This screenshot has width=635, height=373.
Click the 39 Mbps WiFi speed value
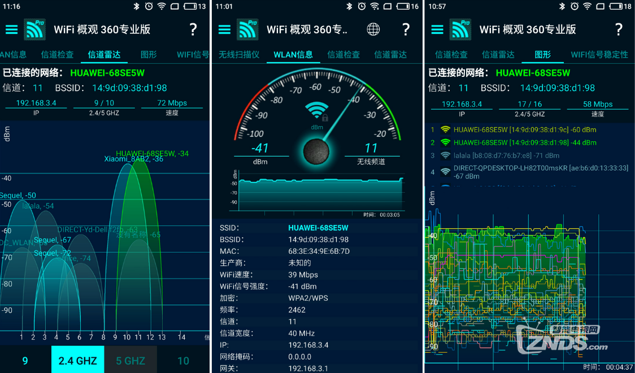coord(303,275)
